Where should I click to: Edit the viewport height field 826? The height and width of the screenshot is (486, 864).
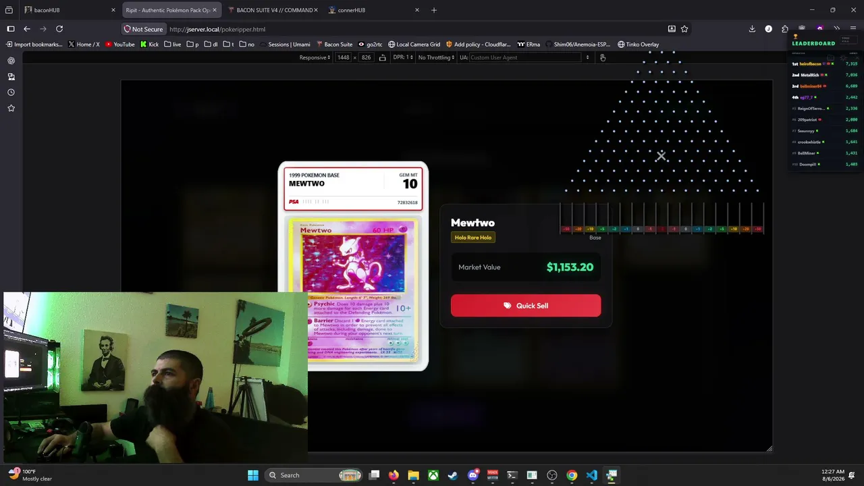(366, 57)
